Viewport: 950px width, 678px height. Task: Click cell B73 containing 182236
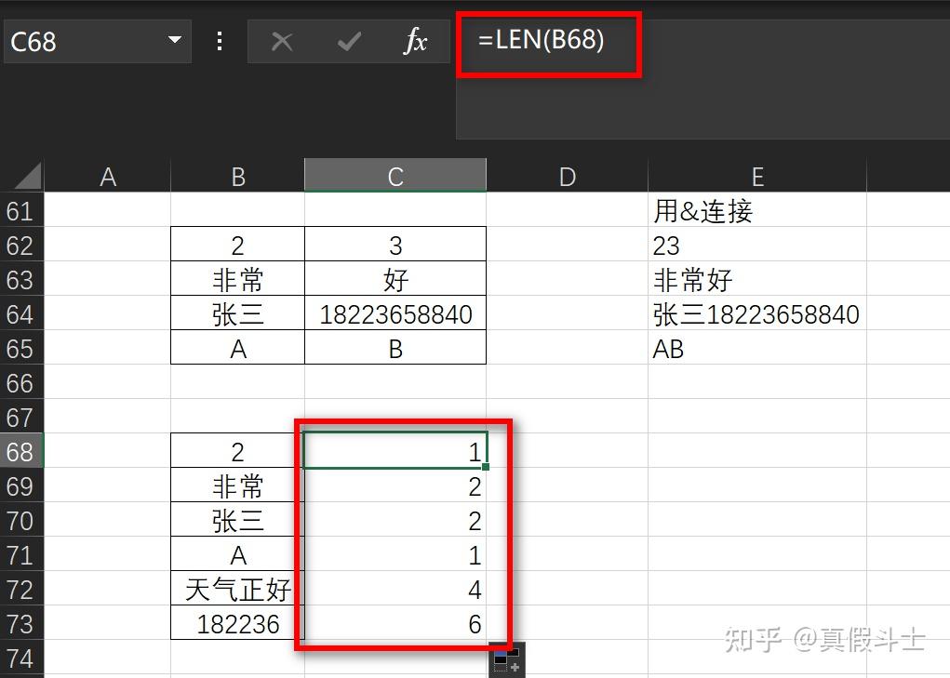(237, 623)
